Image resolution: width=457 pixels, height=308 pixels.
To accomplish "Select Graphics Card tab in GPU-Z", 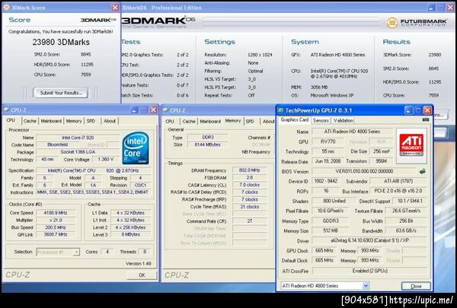I will (x=294, y=119).
